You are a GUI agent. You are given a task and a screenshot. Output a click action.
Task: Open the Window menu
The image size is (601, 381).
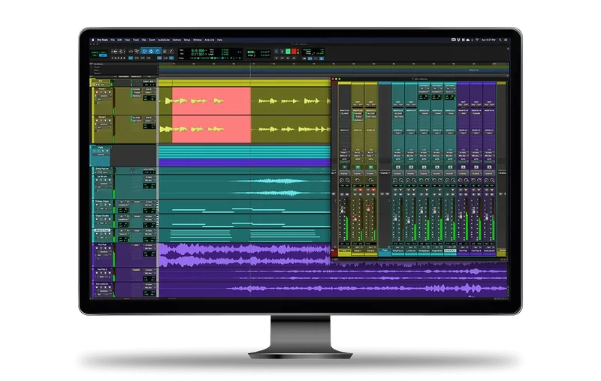click(x=198, y=40)
